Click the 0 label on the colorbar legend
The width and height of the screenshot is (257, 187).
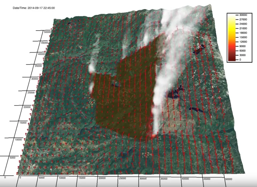240,60
